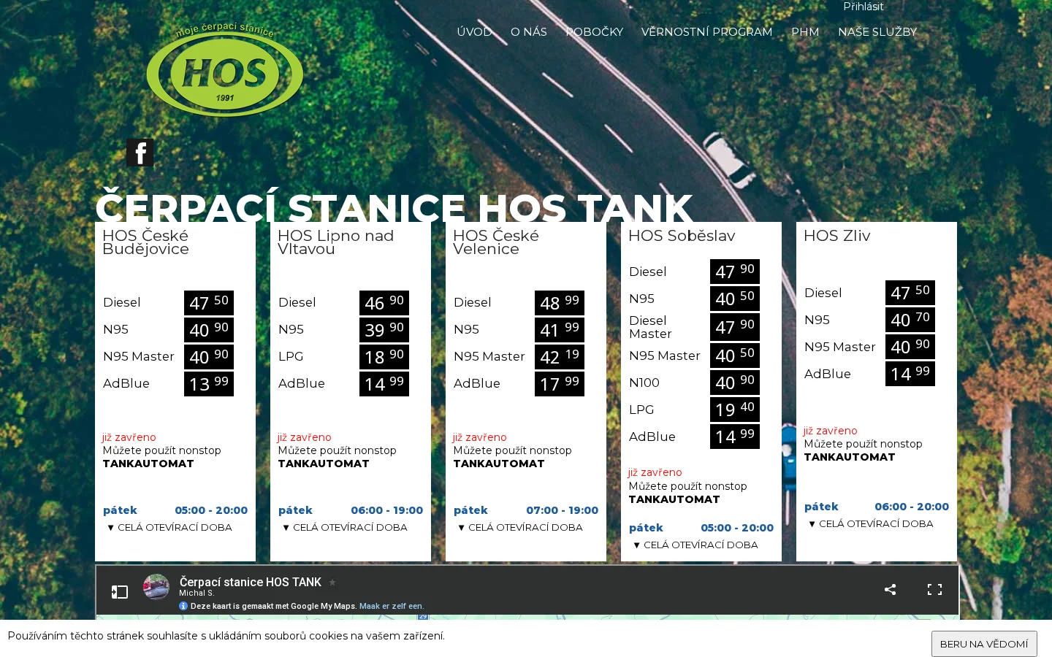
Task: Click the Diesel price 47.50 in České Budějovice
Action: click(209, 303)
